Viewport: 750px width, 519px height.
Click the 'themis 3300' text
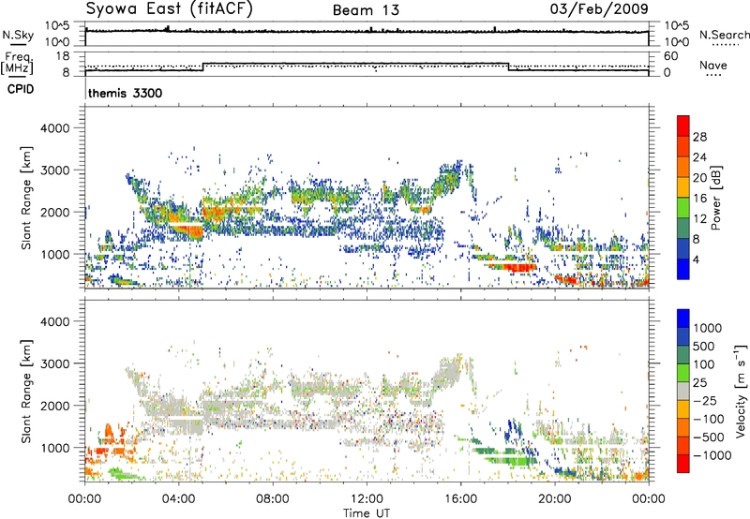[x=126, y=93]
